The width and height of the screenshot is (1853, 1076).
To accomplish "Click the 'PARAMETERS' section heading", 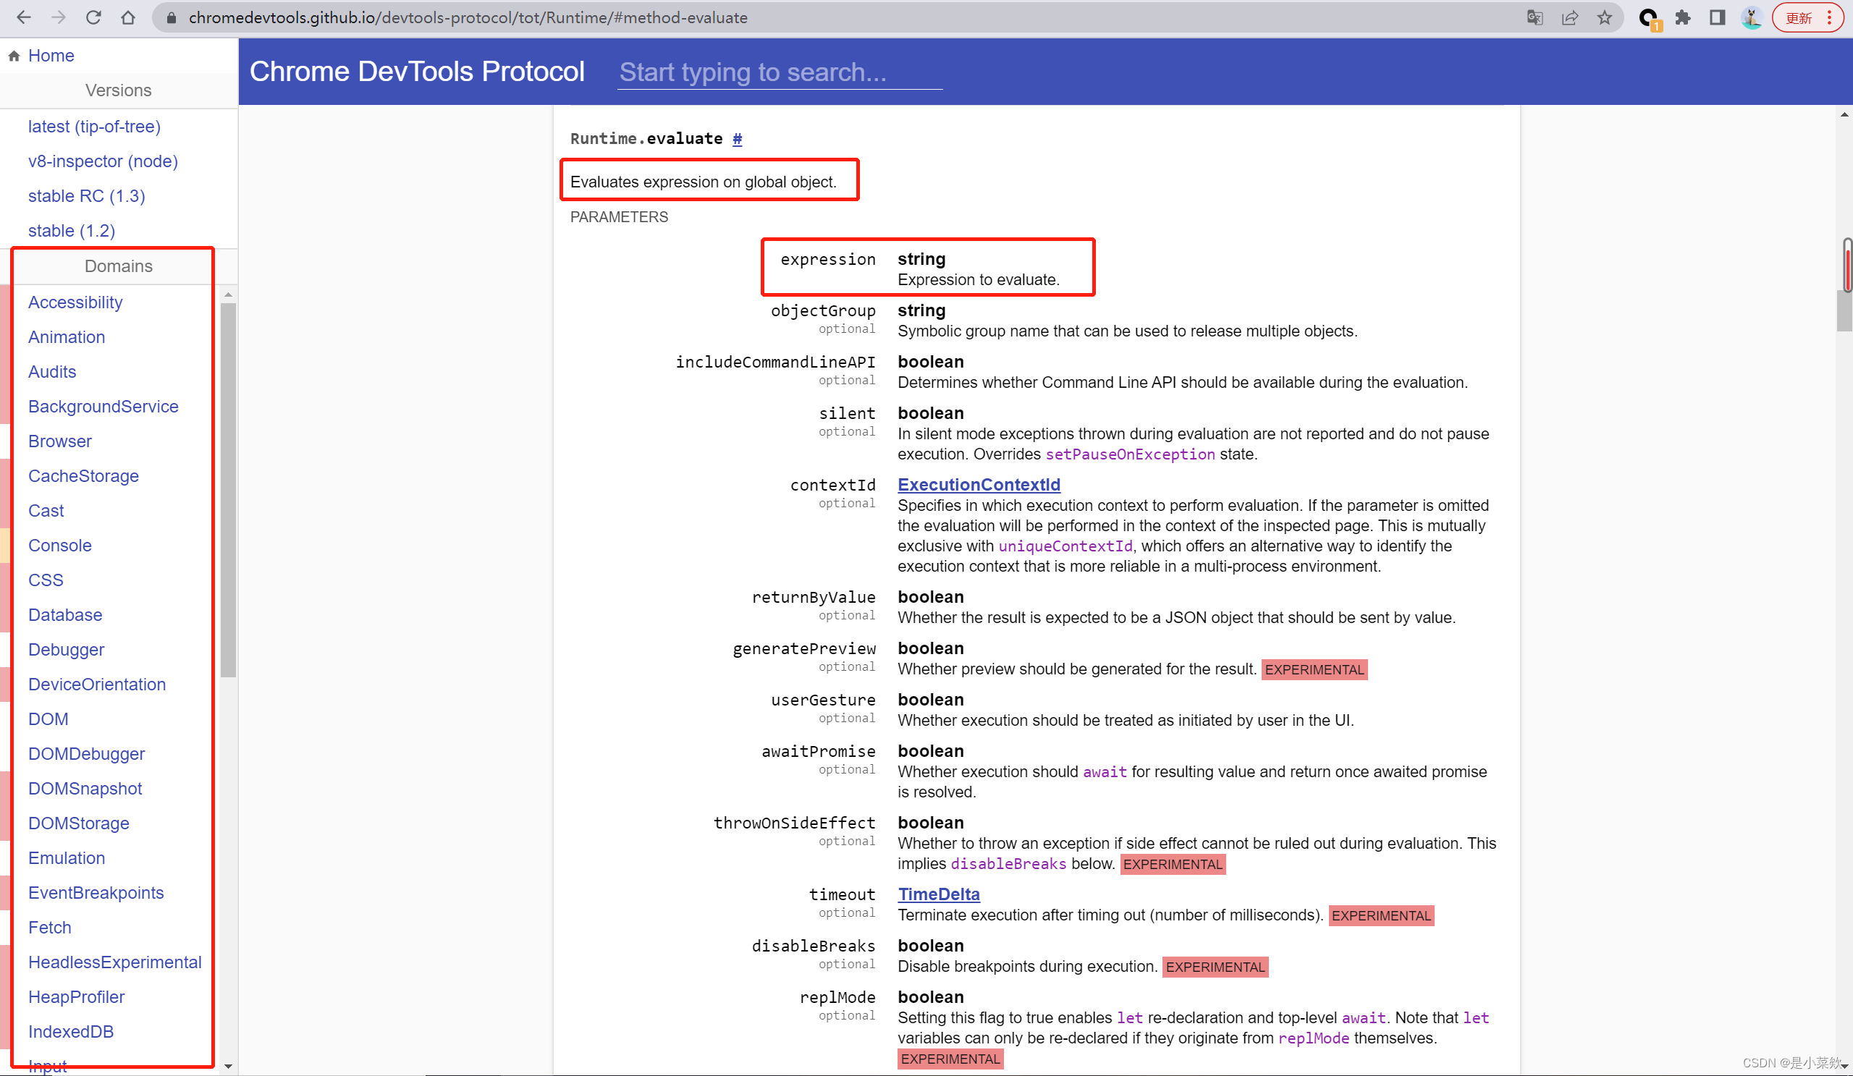I will point(619,217).
